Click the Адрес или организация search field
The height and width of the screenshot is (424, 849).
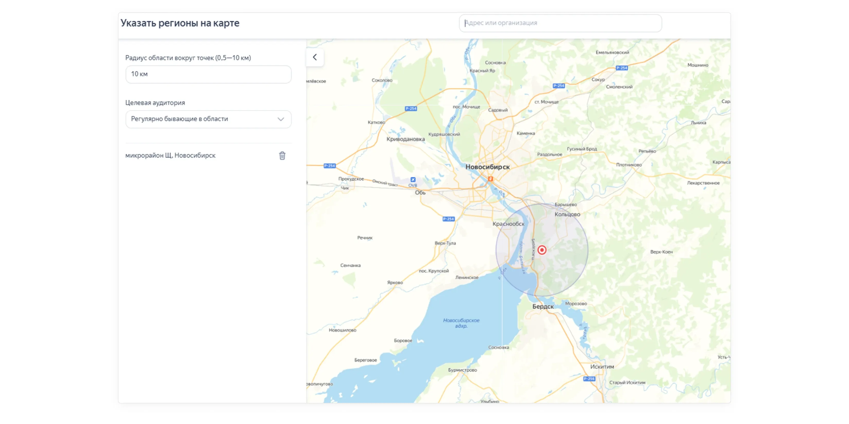point(560,23)
